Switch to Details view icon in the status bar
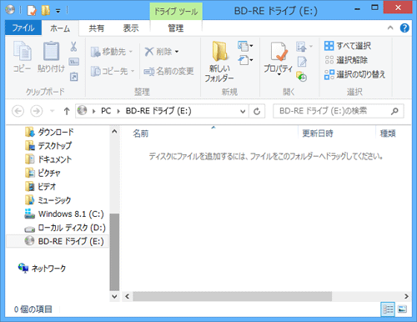Screen dimensions: 417x322 pos(388,309)
